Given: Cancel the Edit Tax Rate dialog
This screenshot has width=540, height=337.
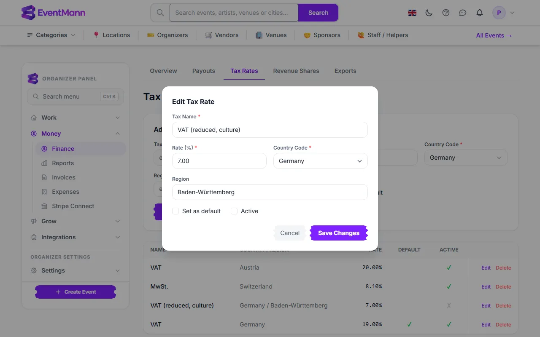Looking at the screenshot, I should tap(290, 233).
